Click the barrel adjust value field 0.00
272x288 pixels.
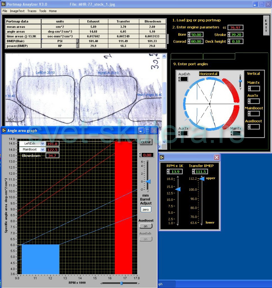[x=147, y=155]
